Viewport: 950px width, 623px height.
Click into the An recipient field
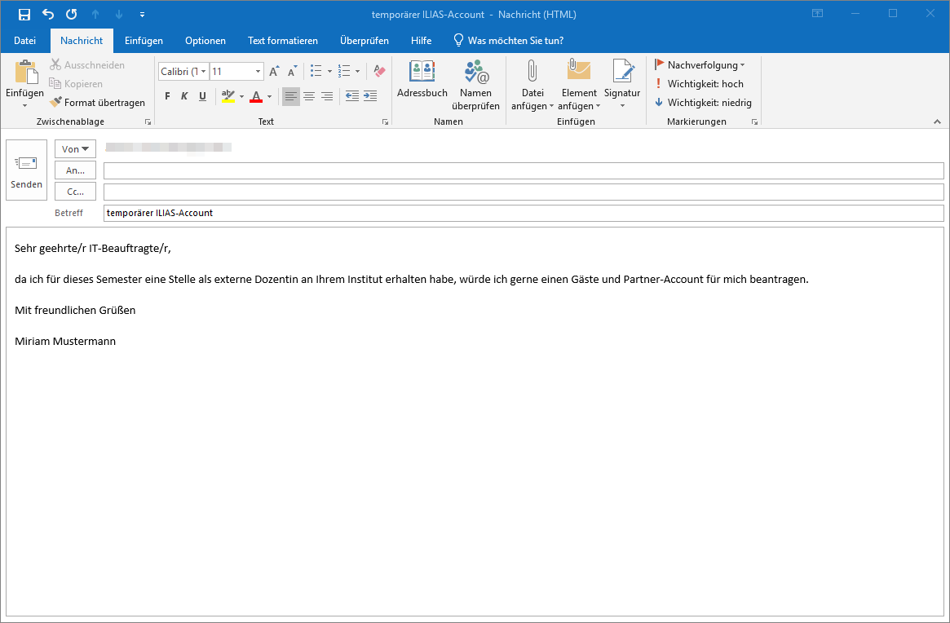point(524,171)
